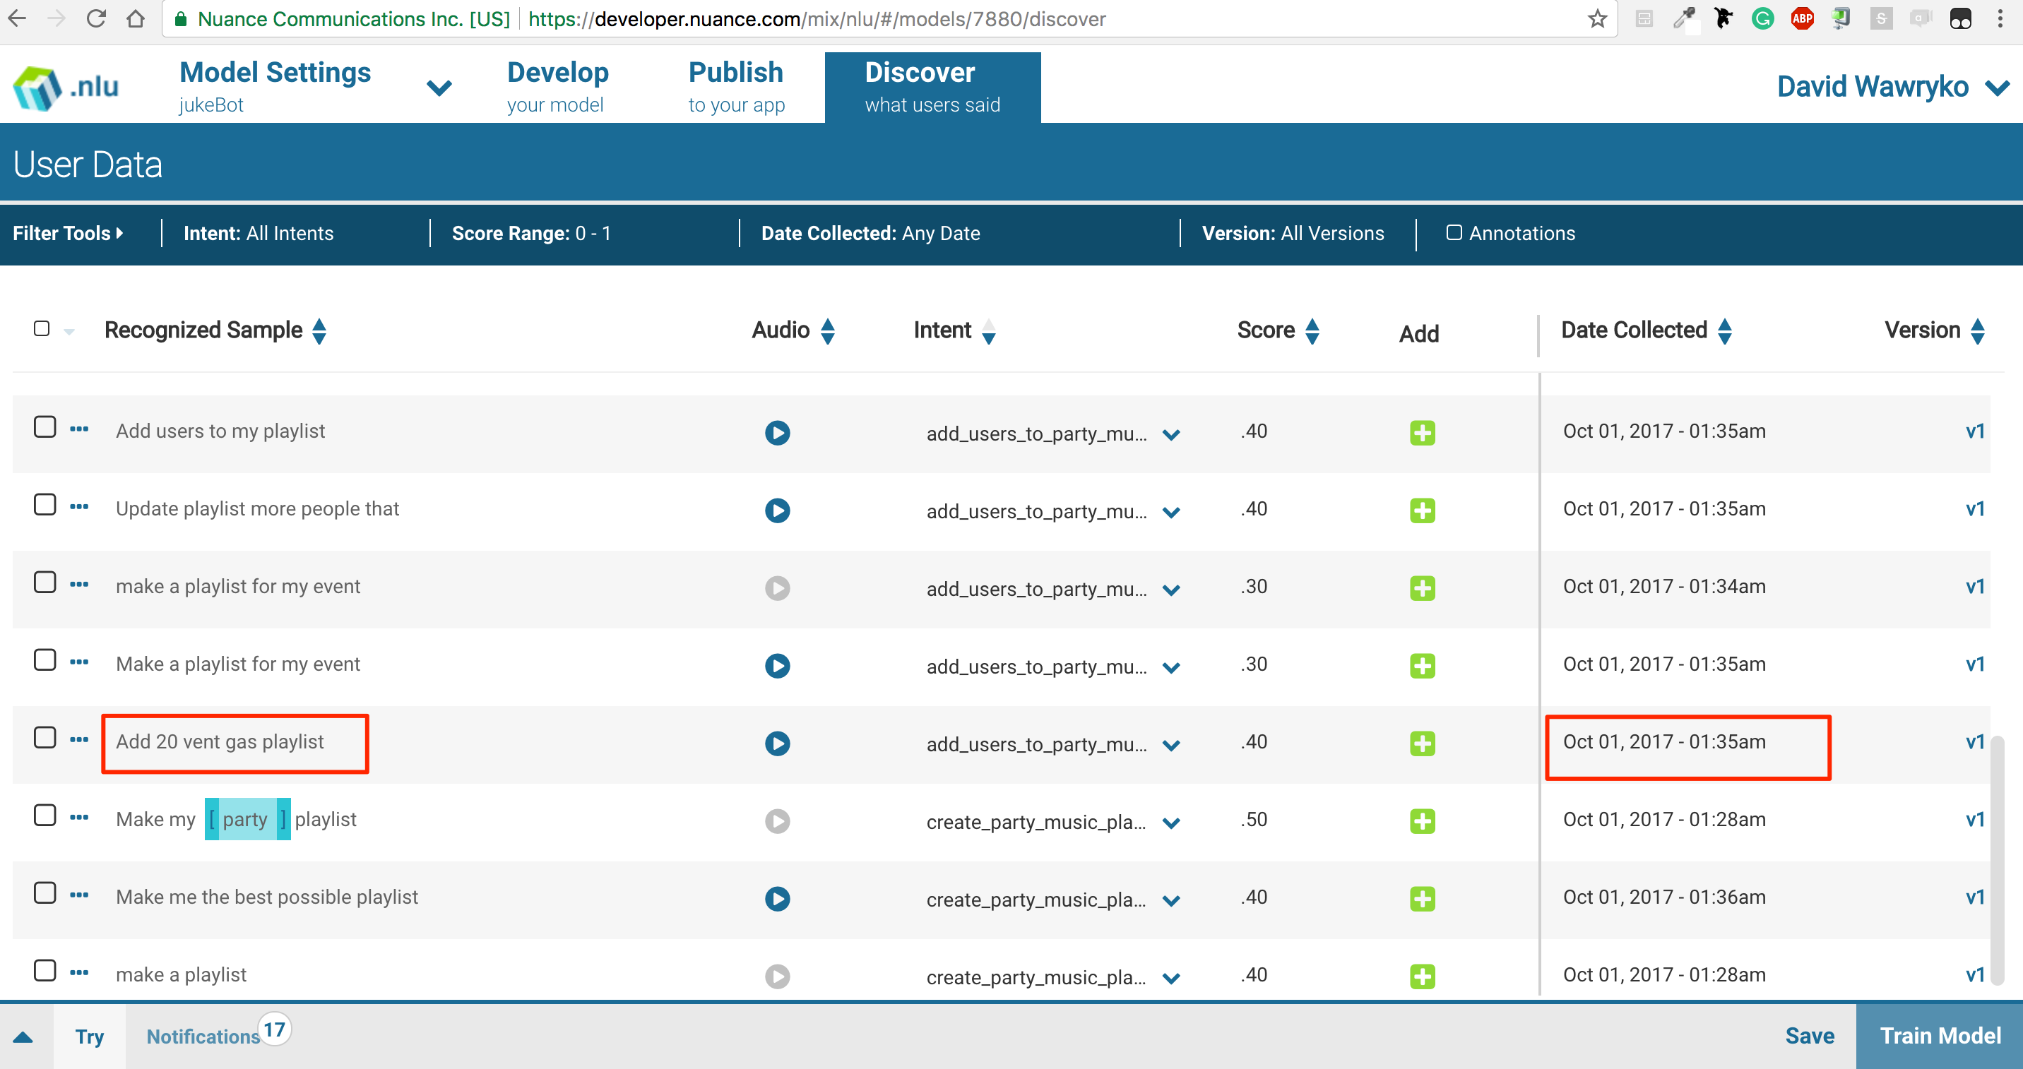
Task: Play audio for 'Add users to my playlist'
Action: pos(777,432)
